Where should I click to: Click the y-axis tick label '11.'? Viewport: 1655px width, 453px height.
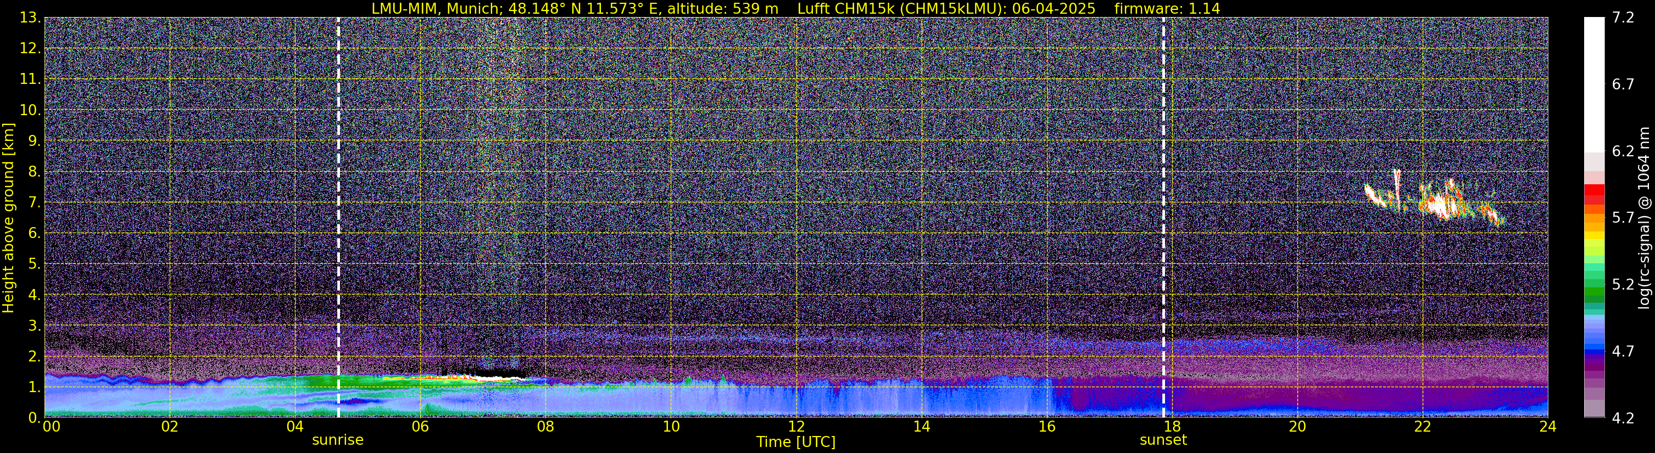point(30,80)
